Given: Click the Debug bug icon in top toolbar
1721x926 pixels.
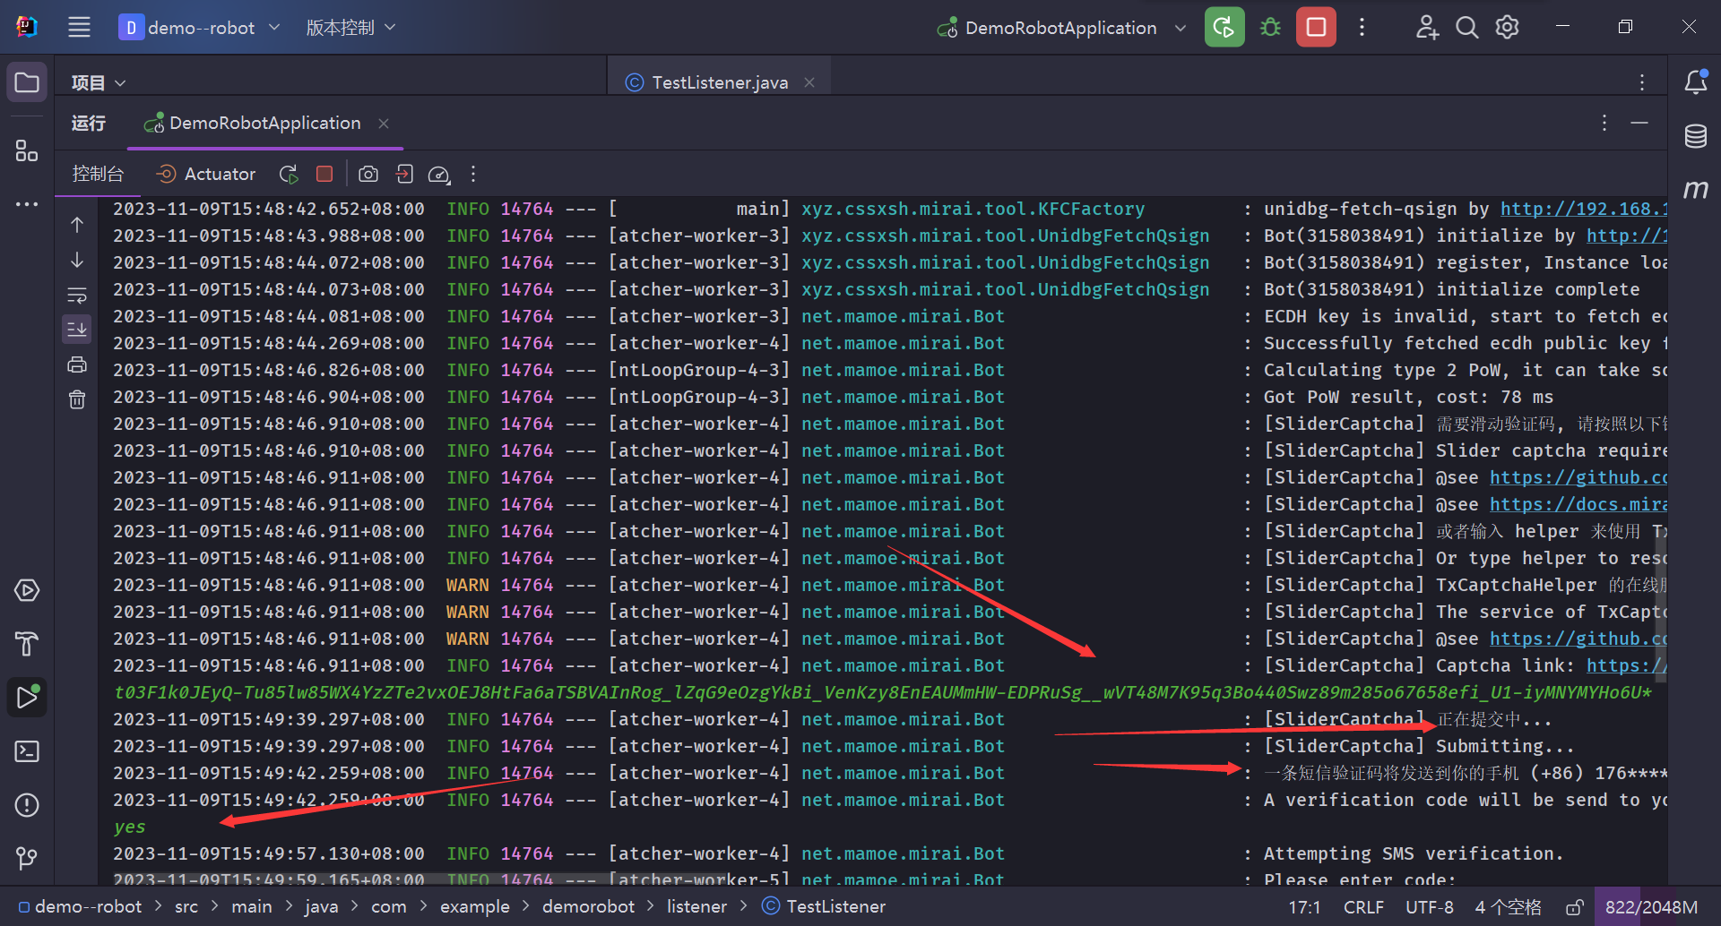Looking at the screenshot, I should point(1270,28).
